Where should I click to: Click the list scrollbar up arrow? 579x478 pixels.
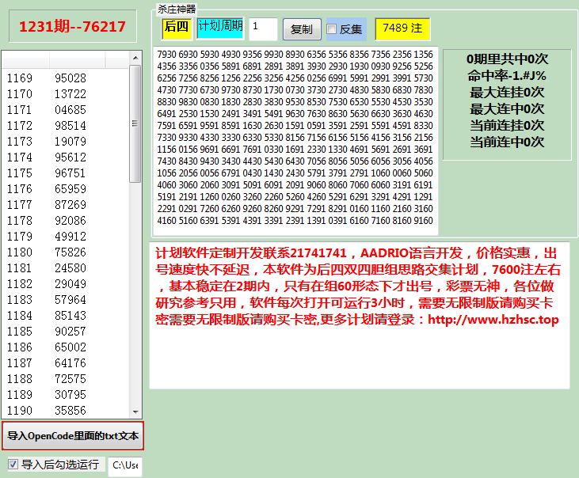pos(135,58)
